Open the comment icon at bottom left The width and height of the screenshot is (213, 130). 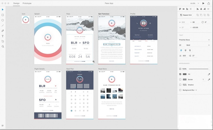(x=3, y=126)
